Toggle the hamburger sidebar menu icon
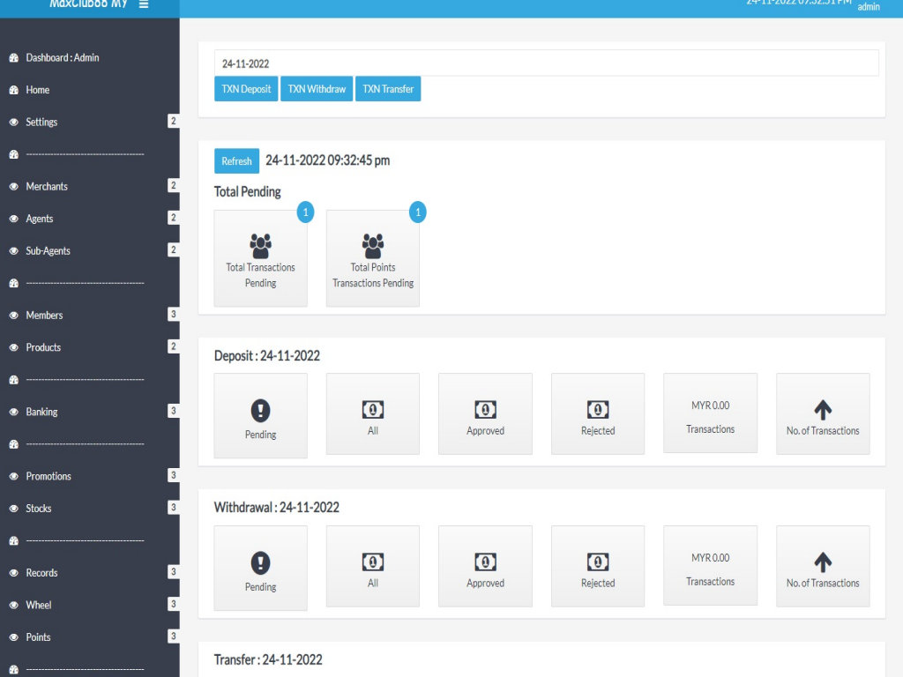903x677 pixels. [x=144, y=4]
